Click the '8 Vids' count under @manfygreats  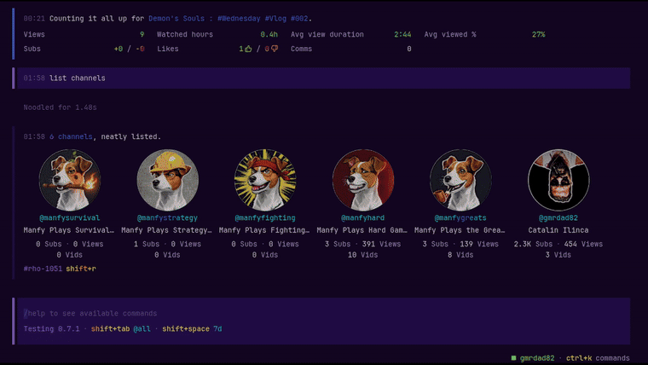pyautogui.click(x=460, y=255)
